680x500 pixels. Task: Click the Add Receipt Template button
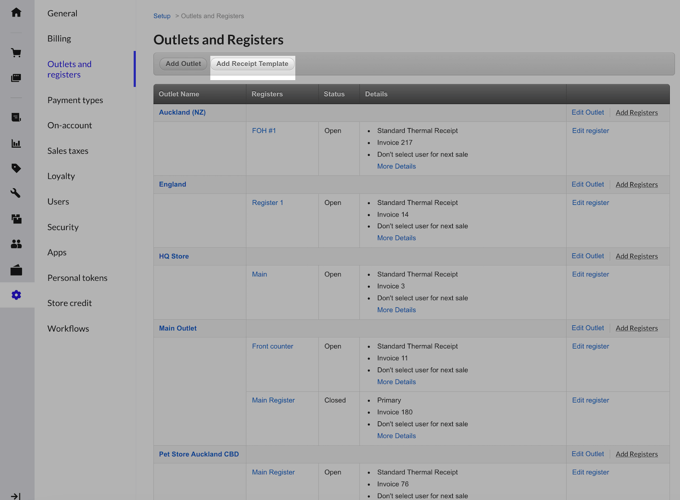pos(252,64)
